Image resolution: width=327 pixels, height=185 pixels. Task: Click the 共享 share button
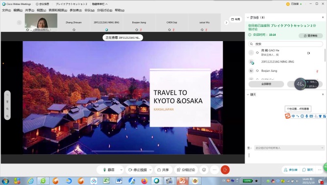(163, 170)
